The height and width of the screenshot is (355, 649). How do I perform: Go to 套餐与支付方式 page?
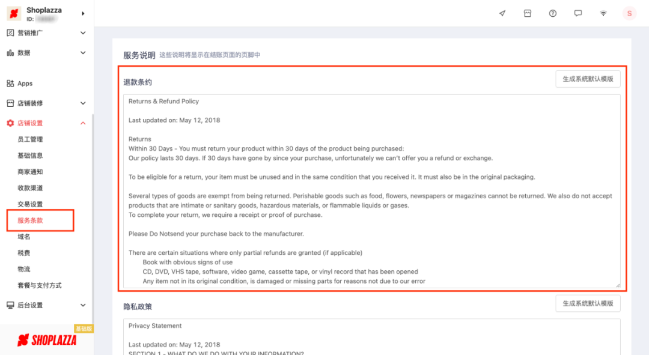coord(40,285)
